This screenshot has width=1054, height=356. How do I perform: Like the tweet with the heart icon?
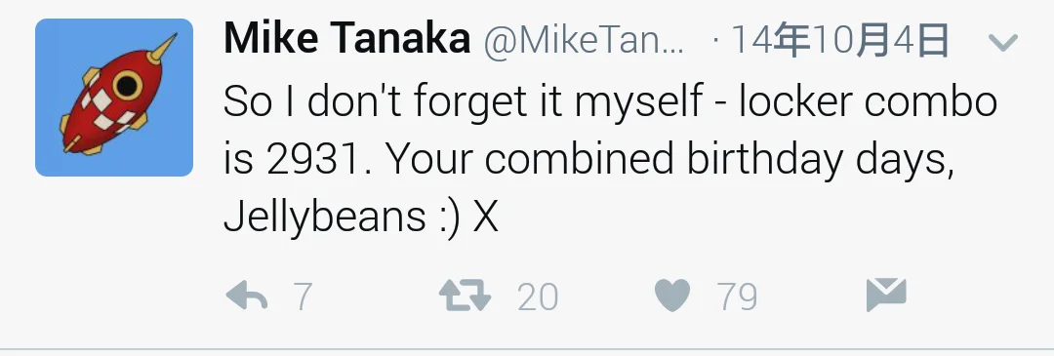[672, 296]
